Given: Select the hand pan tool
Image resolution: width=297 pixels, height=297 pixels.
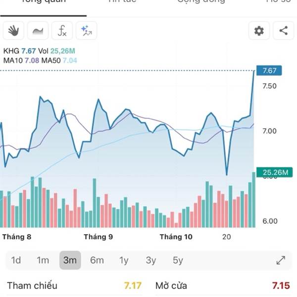Looking at the screenshot, I should (13, 31).
